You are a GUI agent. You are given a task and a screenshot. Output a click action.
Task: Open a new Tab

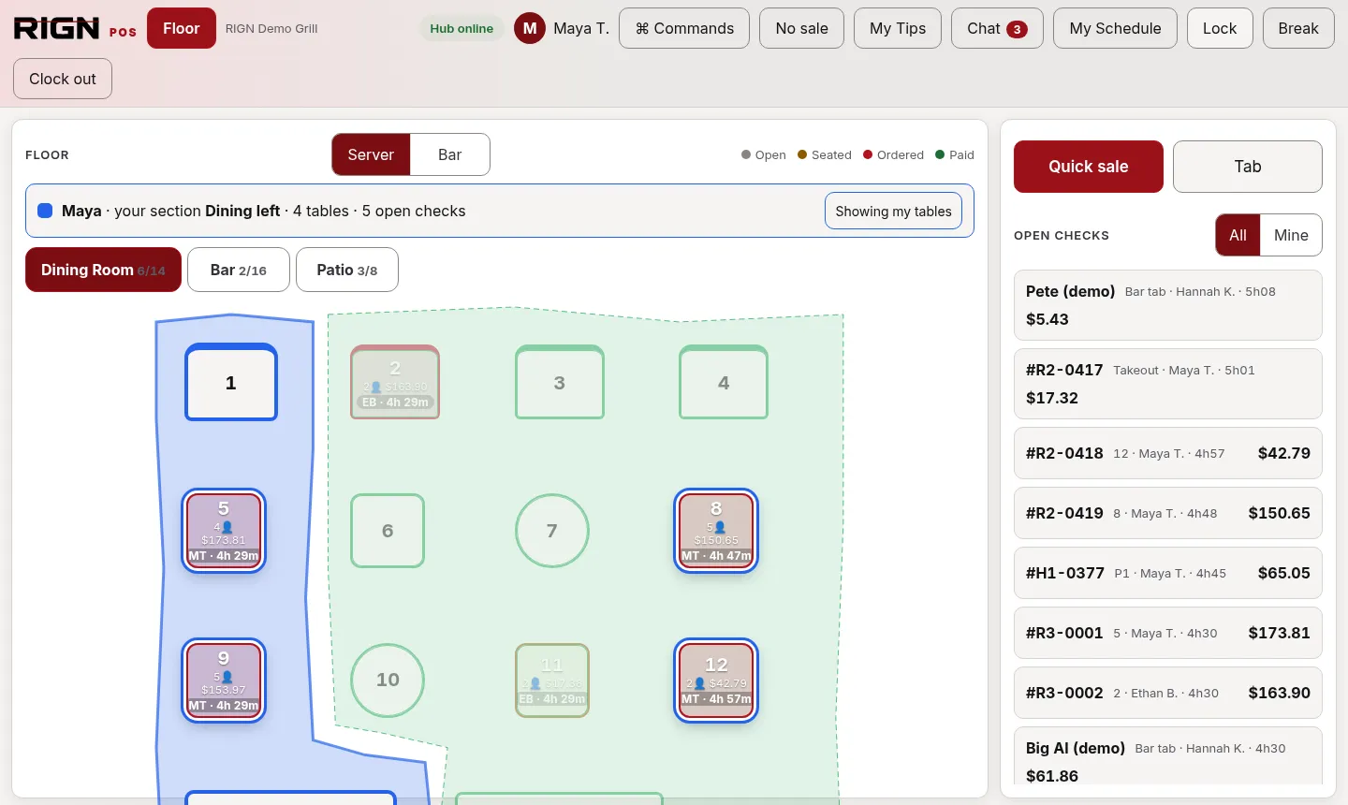pos(1248,167)
